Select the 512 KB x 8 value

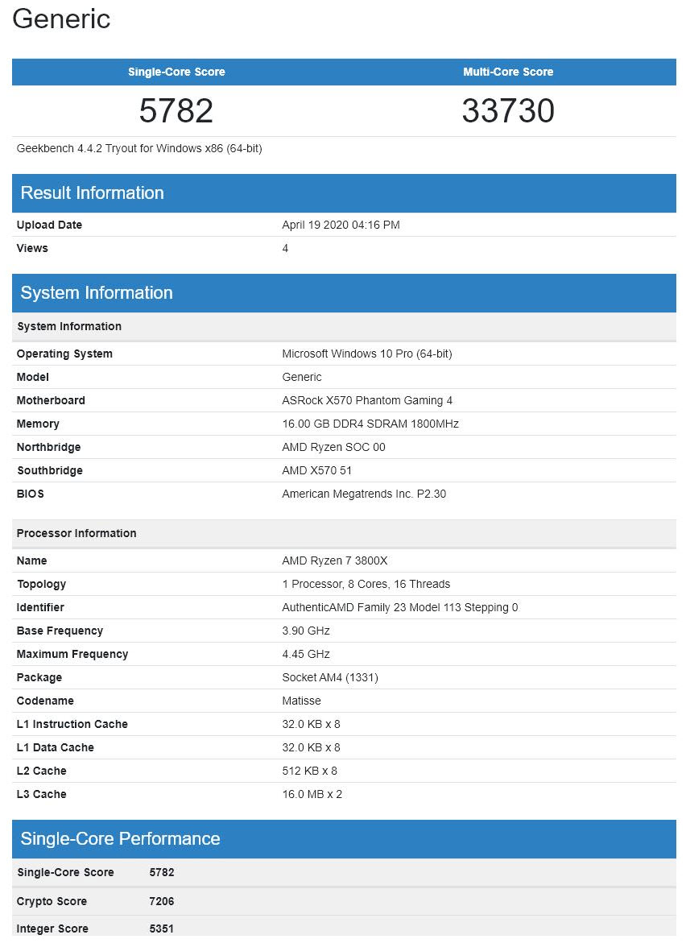click(x=310, y=772)
